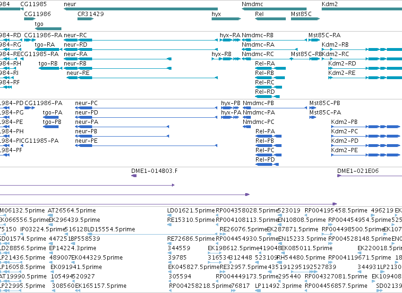Click the Rel gene label

tap(259, 14)
